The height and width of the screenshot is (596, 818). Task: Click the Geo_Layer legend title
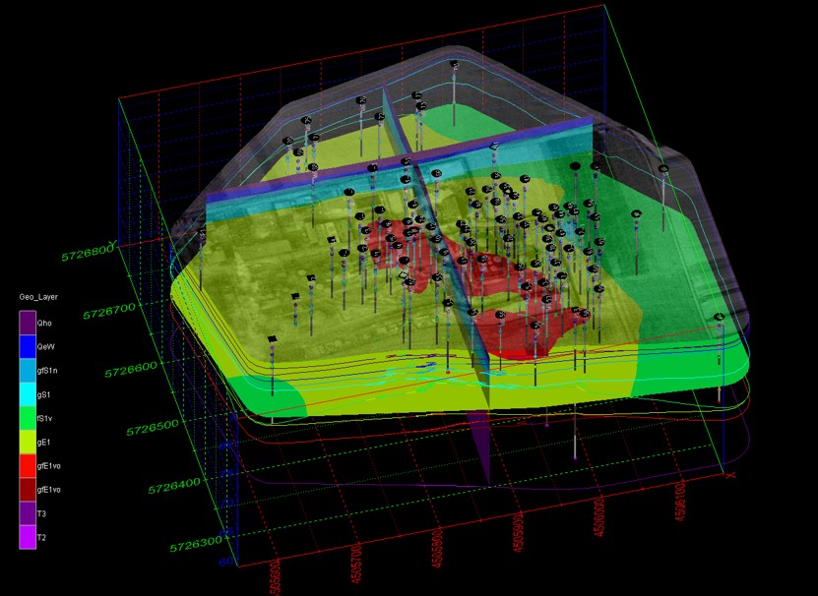pyautogui.click(x=38, y=297)
